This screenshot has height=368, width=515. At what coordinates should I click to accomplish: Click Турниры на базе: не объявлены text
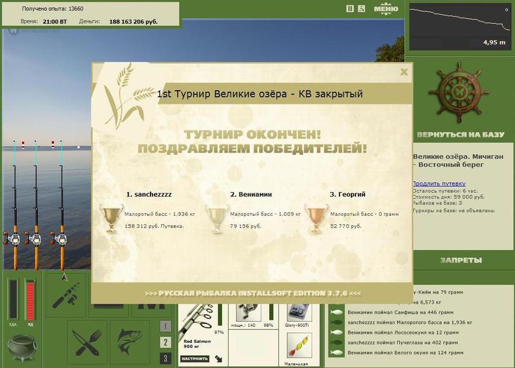click(454, 211)
